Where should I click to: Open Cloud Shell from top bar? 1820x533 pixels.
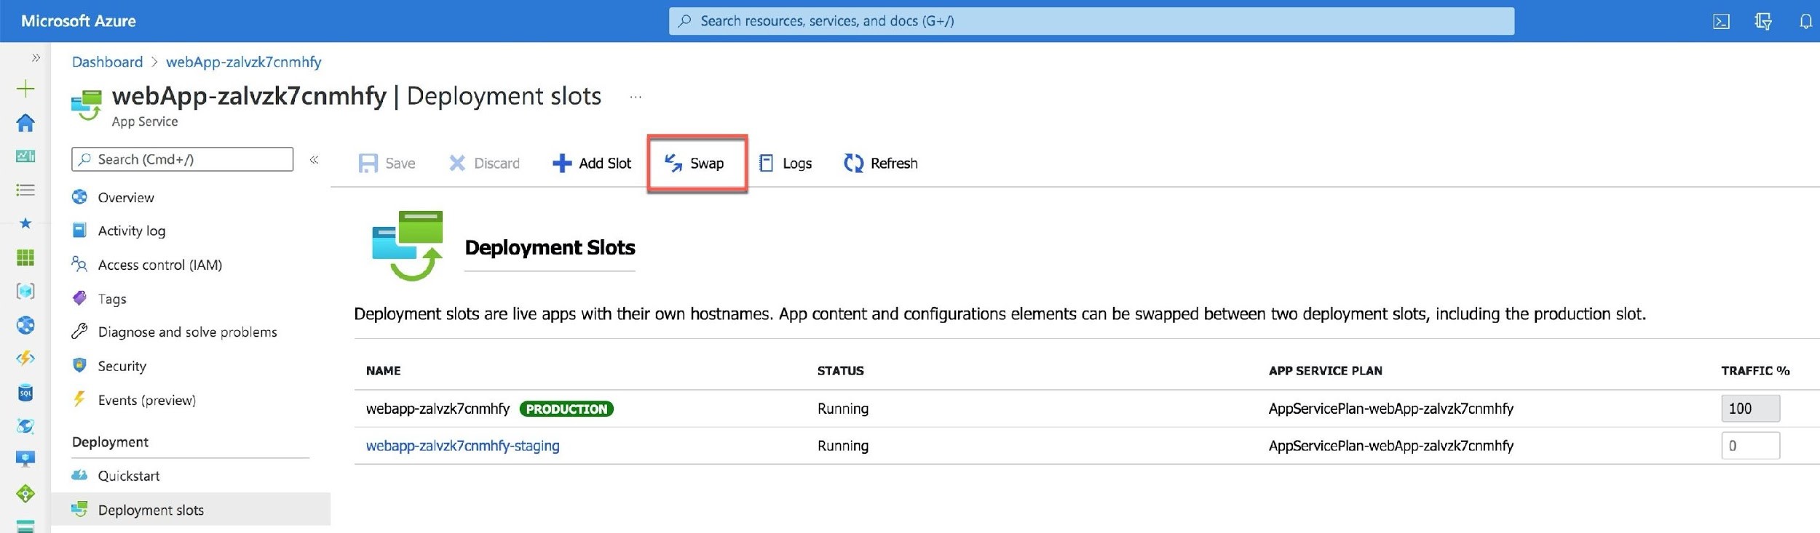coord(1721,21)
